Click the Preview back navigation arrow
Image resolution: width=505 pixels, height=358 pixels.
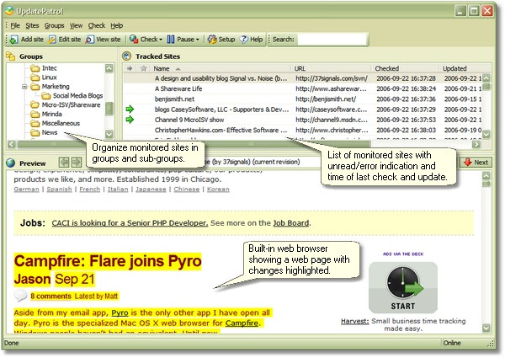coord(64,162)
